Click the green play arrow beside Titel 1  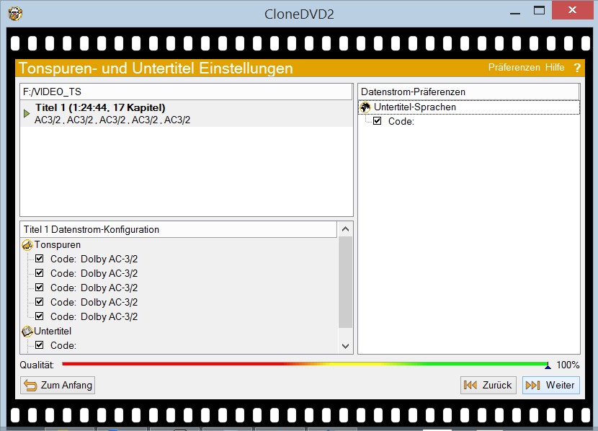(27, 113)
